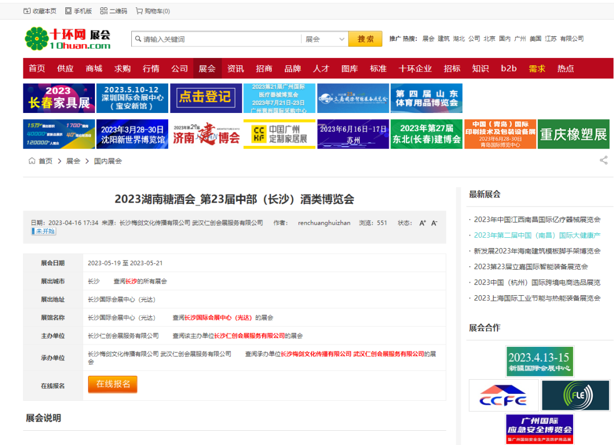Open 2023第23届立嘉国际智能装备展览会 link
Viewport: 614px width, 445px height.
530,266
